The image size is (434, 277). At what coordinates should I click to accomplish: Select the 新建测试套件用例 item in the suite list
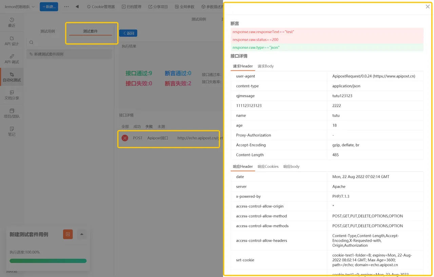pos(69,54)
